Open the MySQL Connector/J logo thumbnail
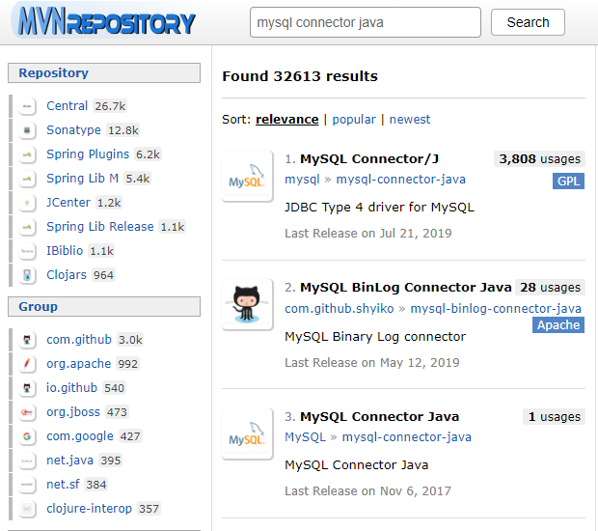This screenshot has height=531, width=598. click(248, 176)
